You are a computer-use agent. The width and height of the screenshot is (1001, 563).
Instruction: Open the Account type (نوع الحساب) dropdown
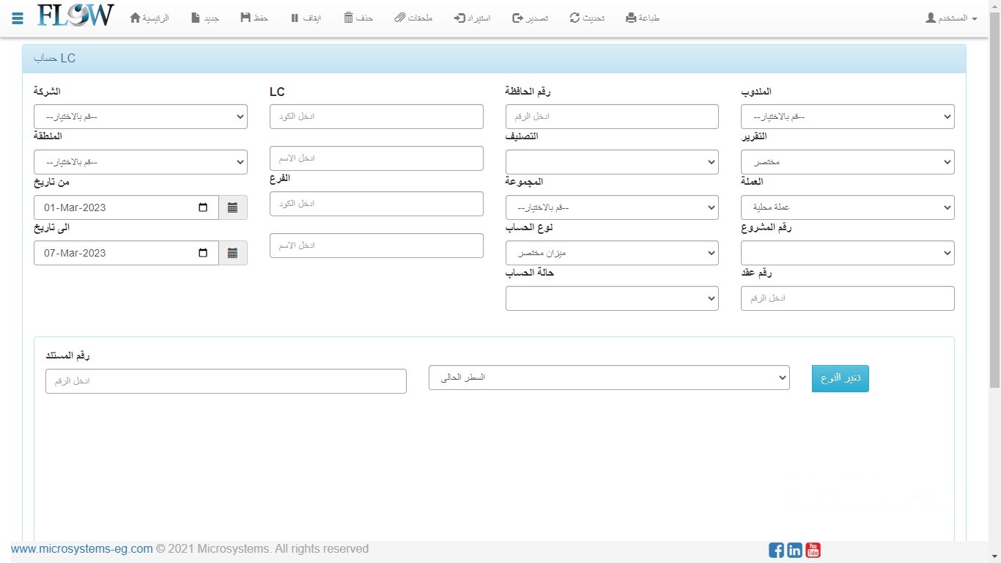pyautogui.click(x=612, y=253)
